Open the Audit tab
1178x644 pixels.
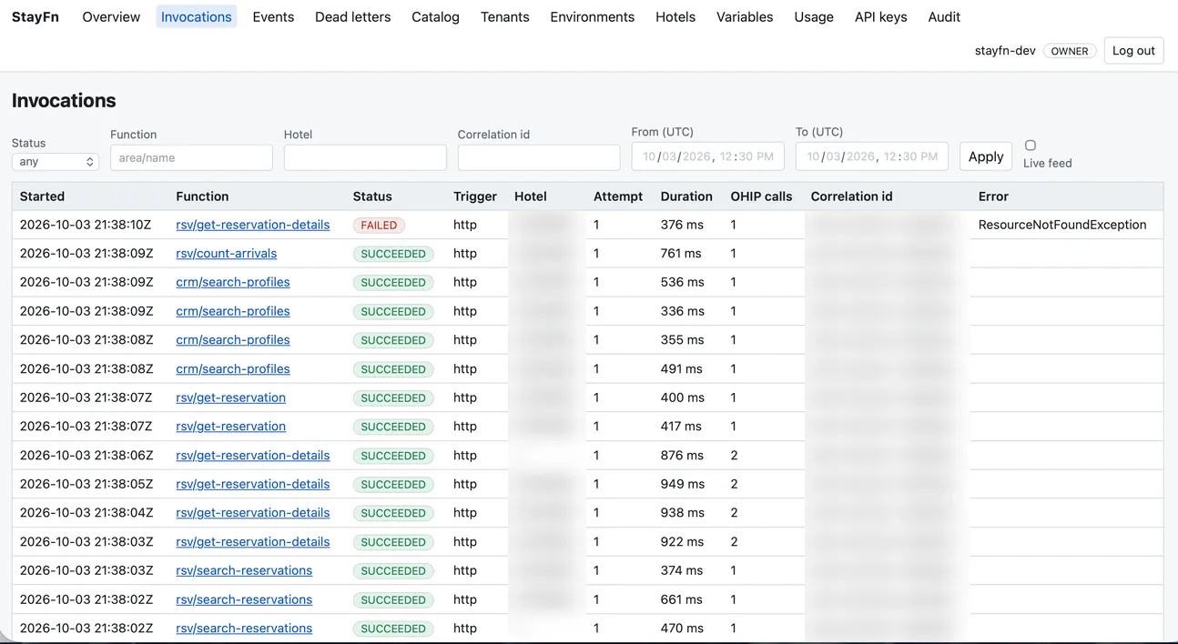coord(944,16)
